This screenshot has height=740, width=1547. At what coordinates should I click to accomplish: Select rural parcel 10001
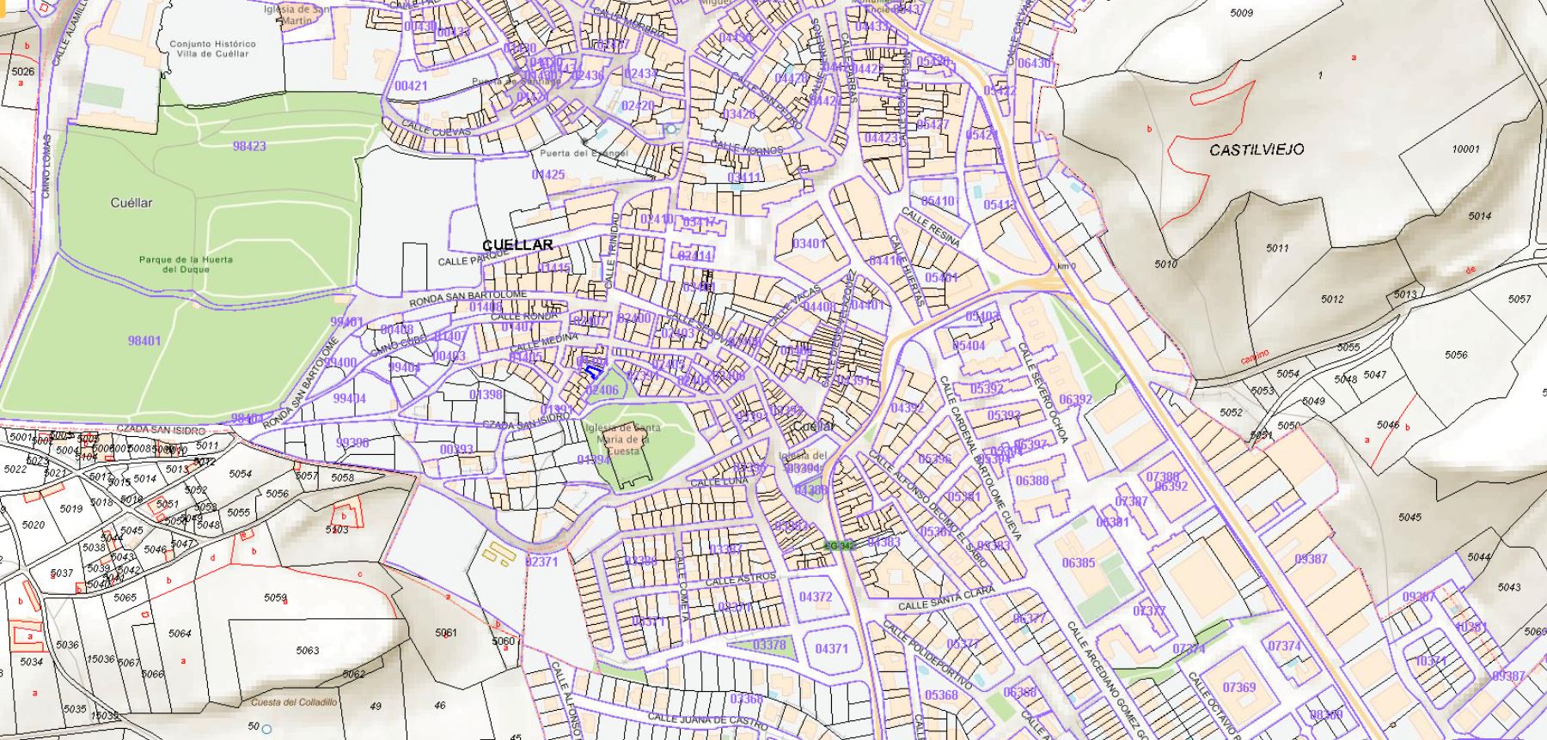[x=1465, y=149]
